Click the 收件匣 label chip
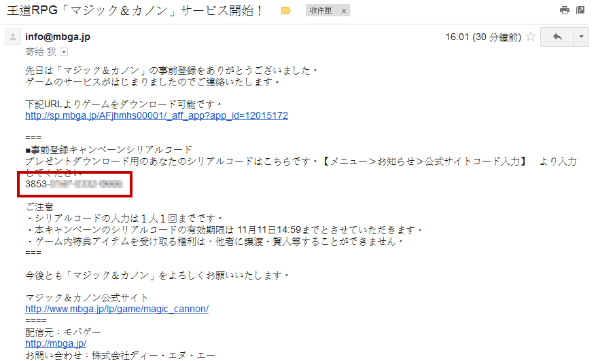Viewport: 598px width, 361px height. point(321,11)
